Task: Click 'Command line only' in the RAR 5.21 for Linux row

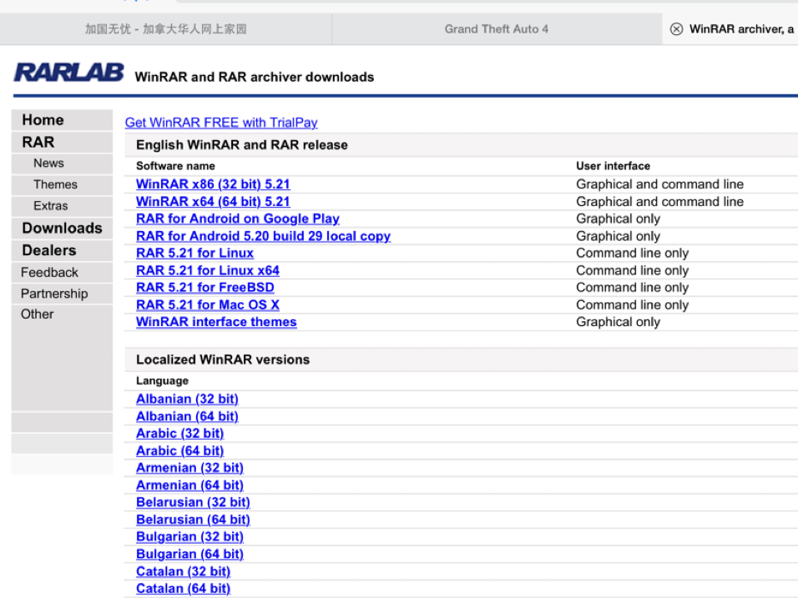Action: click(x=632, y=254)
